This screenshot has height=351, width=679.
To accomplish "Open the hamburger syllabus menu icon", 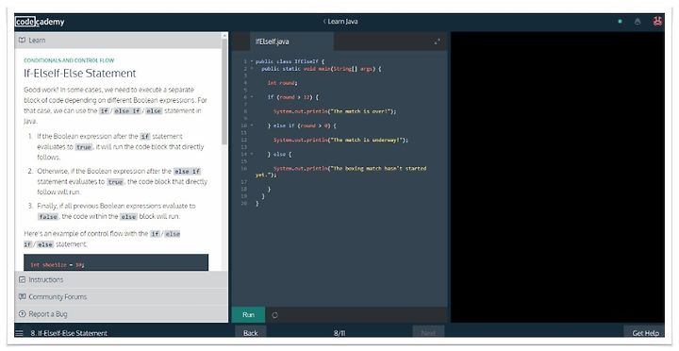I will (x=19, y=333).
